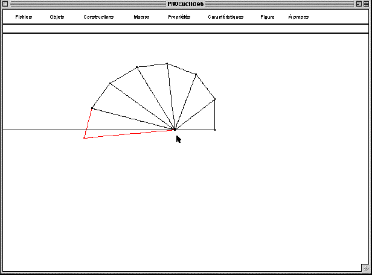Click the window close box in title bar
The image size is (372, 276).
click(5, 4)
